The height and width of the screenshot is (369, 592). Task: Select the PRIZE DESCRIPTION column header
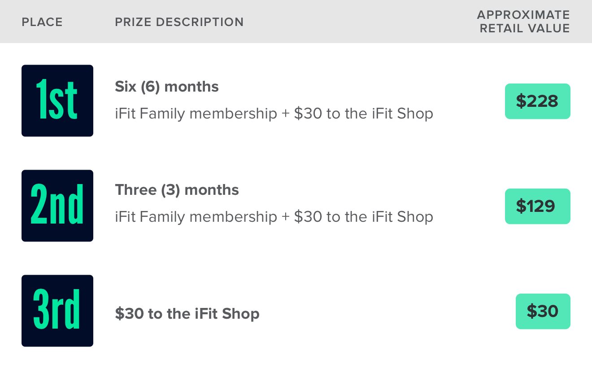coord(179,22)
